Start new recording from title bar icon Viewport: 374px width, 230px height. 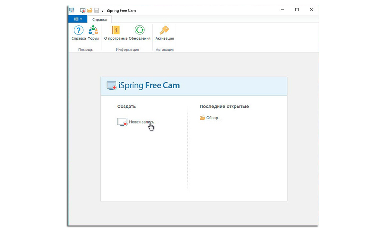83,10
